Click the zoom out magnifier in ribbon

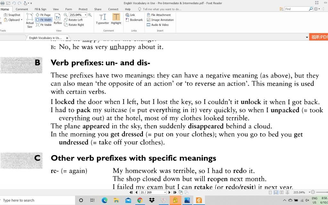point(65,15)
